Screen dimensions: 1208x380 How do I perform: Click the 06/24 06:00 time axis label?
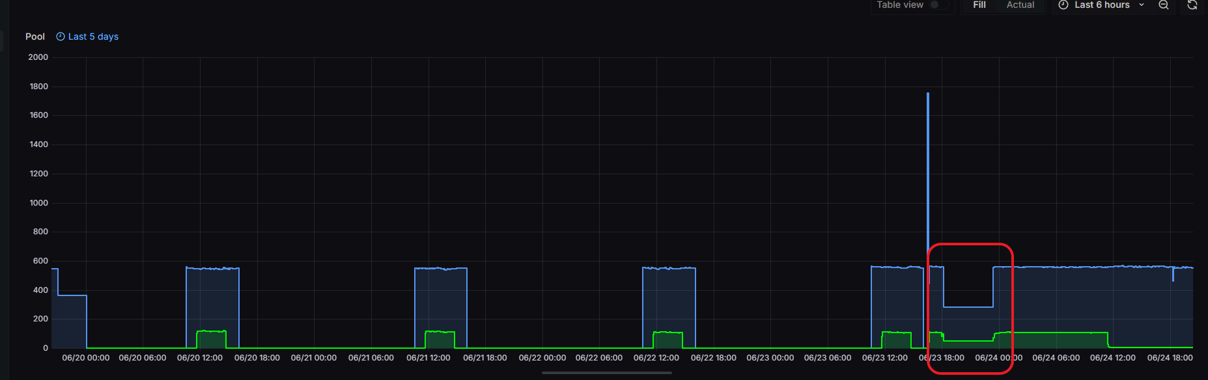(1056, 358)
